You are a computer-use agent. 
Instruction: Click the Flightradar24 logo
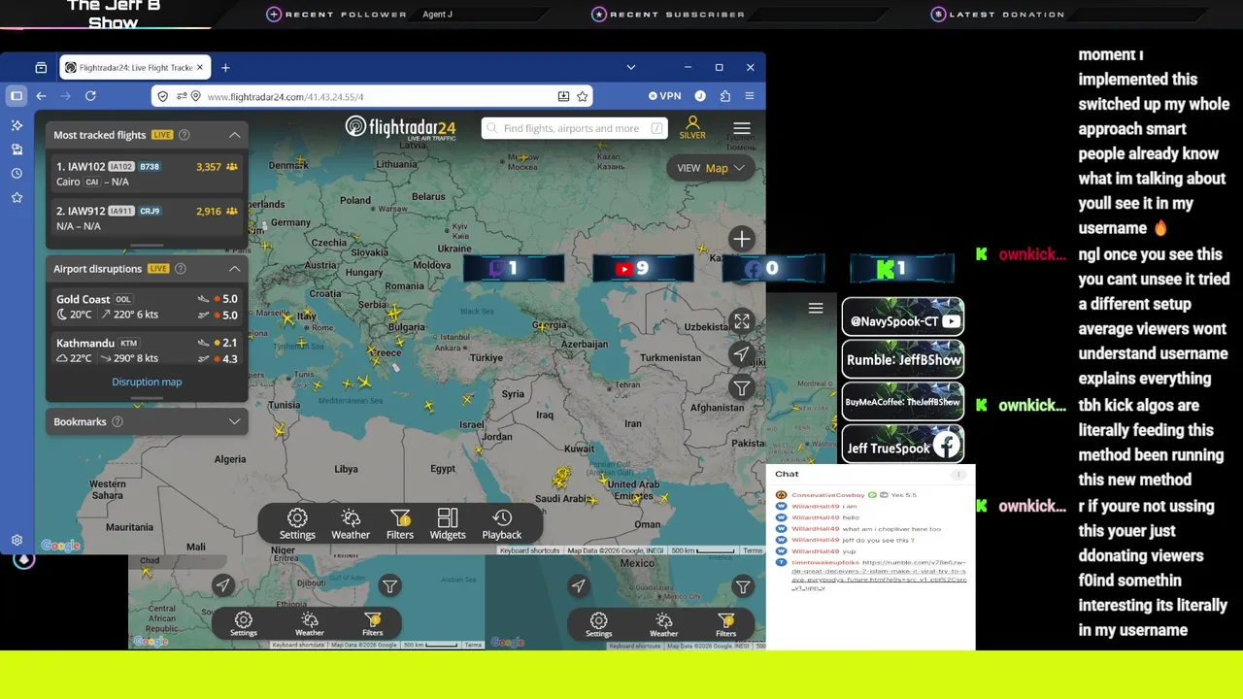pyautogui.click(x=401, y=128)
